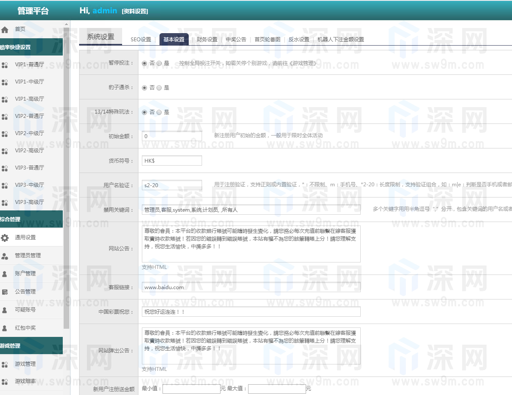Click the 资料设置 link in header
512x395 pixels.
(135, 12)
